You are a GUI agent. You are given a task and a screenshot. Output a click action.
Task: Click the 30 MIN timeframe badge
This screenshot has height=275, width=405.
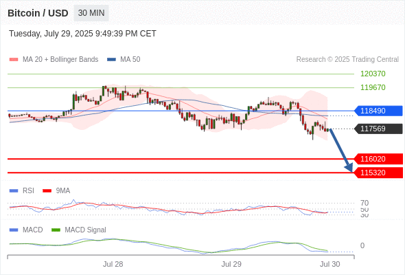pyautogui.click(x=91, y=13)
